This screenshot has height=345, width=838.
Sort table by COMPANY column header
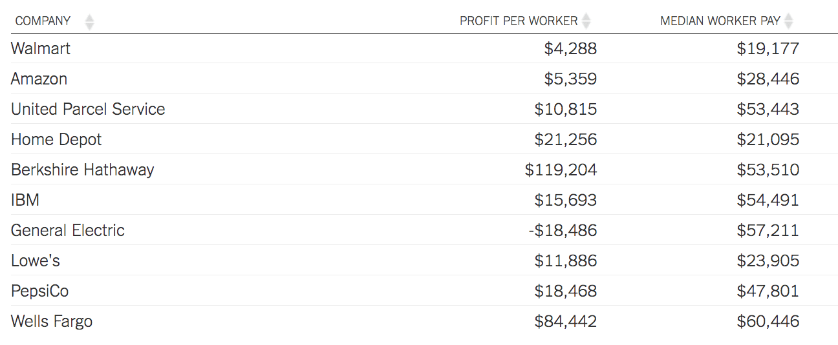click(x=43, y=21)
